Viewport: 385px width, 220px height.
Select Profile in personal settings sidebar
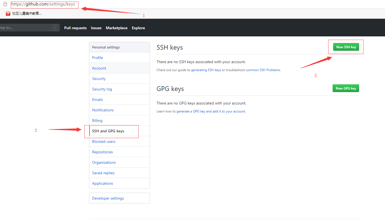coord(119,58)
